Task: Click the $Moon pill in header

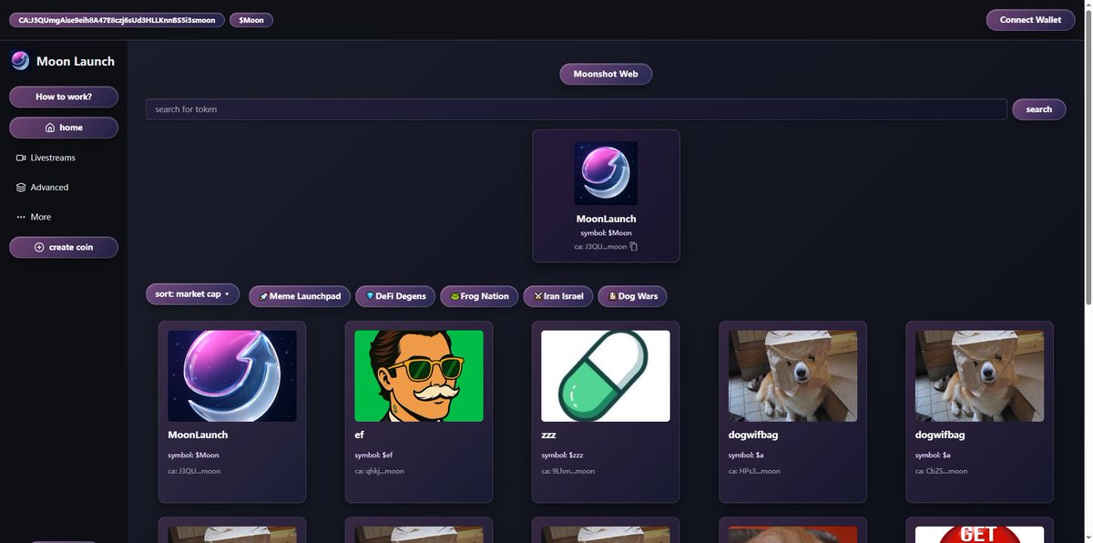Action: point(251,20)
